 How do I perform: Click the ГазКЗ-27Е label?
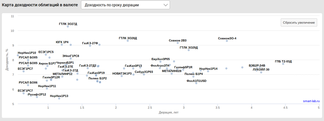(x=65, y=67)
